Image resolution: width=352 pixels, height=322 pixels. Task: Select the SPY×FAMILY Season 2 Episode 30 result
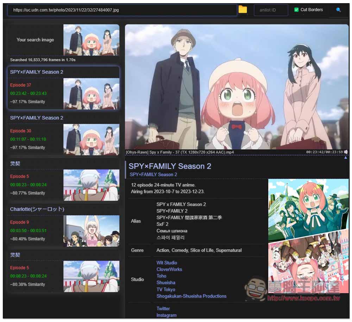click(x=63, y=134)
